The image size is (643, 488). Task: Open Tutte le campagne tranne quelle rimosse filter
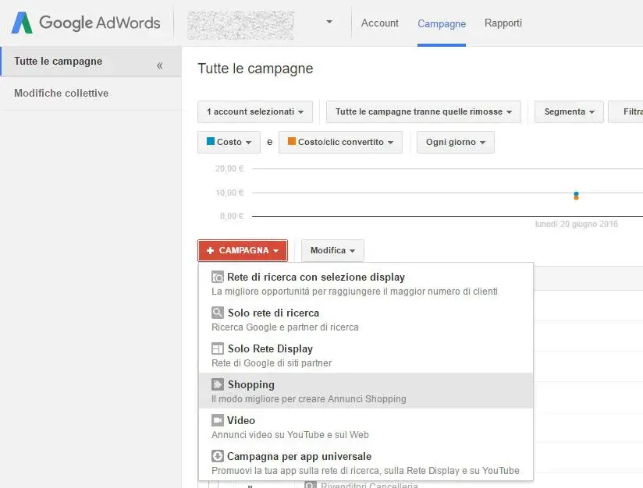(424, 111)
